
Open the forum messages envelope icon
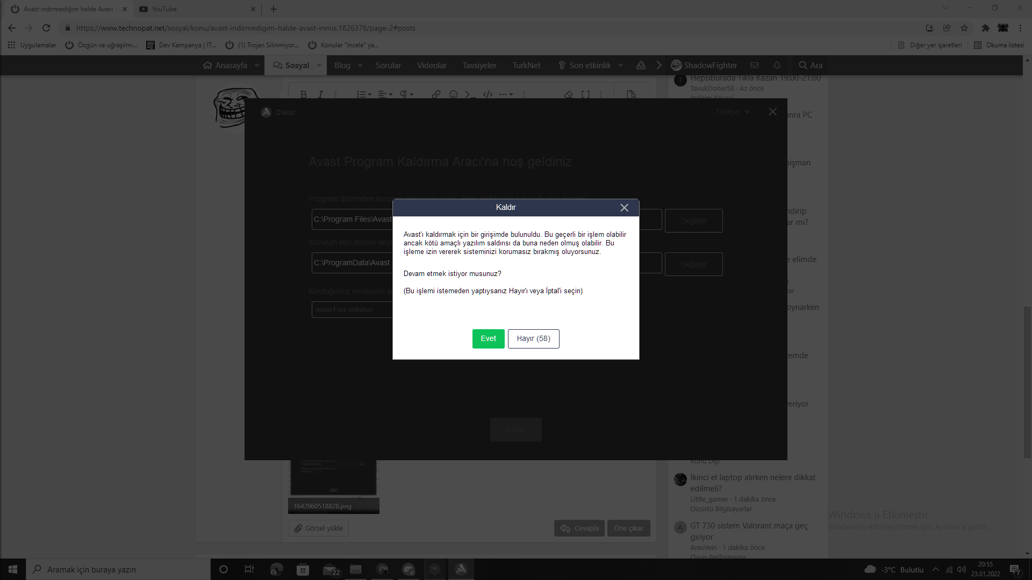(x=755, y=65)
